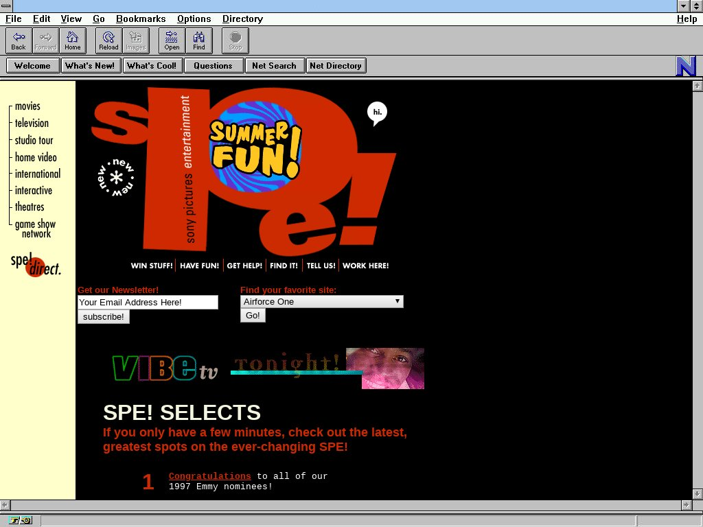Select movies in the sidebar
The width and height of the screenshot is (703, 527).
pos(27,106)
